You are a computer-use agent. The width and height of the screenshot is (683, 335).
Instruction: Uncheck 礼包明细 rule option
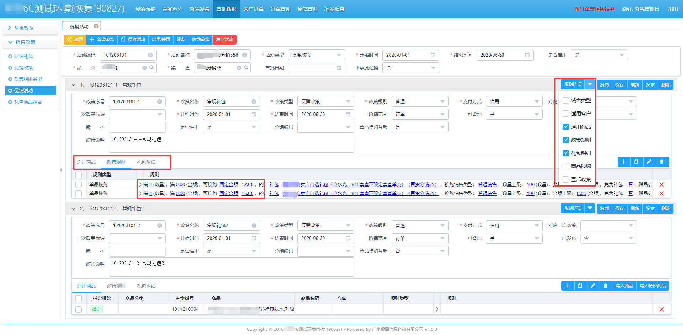point(566,153)
